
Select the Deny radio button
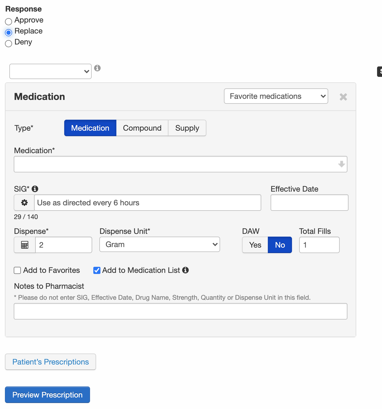point(9,43)
